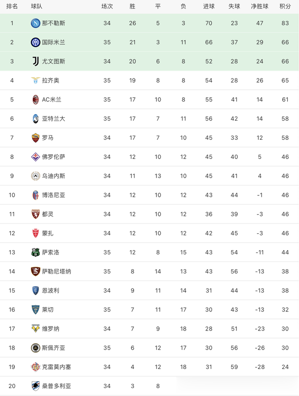Click the Napoli club logo icon
The height and width of the screenshot is (396, 299).
click(x=36, y=23)
